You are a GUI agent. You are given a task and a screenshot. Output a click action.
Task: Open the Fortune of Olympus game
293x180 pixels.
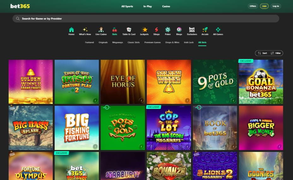point(31,166)
